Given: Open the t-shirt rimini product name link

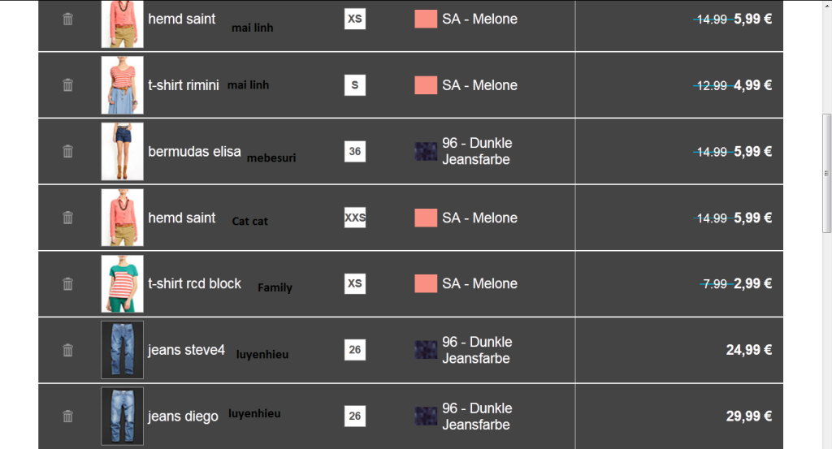Looking at the screenshot, I should coord(184,85).
